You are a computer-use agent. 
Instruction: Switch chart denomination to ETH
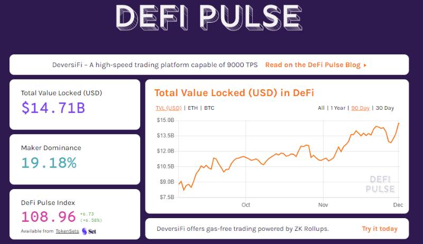coord(193,108)
